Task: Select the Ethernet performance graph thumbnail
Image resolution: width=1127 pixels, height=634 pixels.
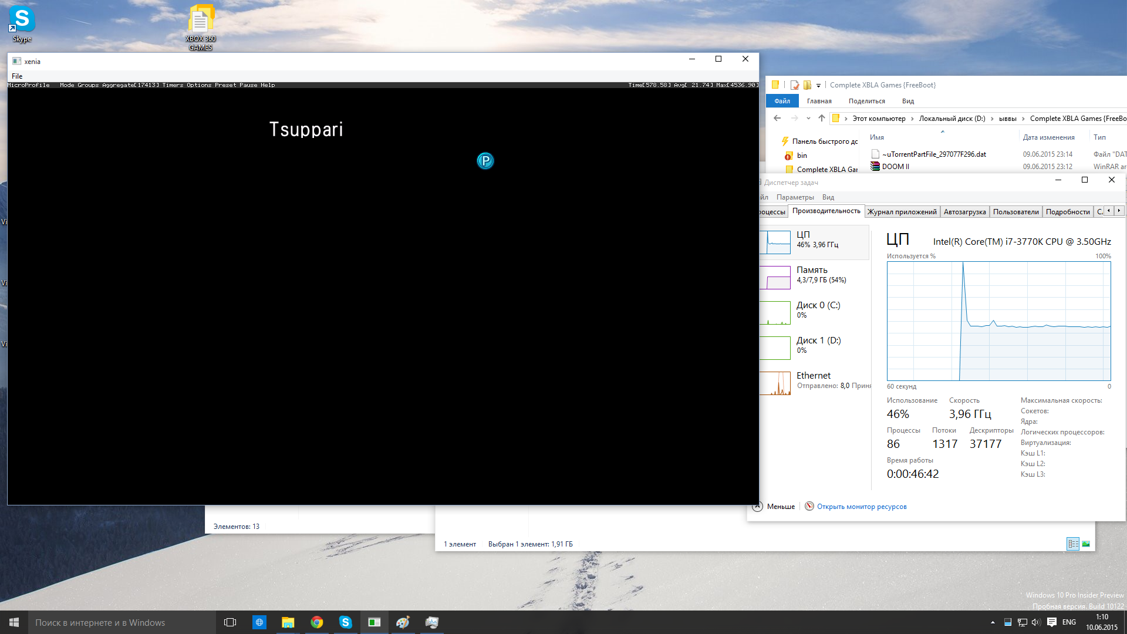Action: [x=776, y=383]
